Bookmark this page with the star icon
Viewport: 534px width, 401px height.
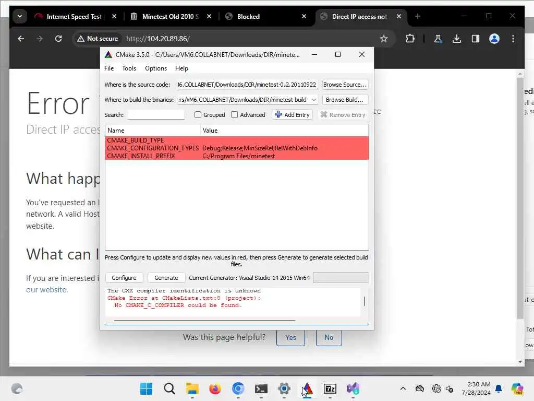[x=384, y=39]
